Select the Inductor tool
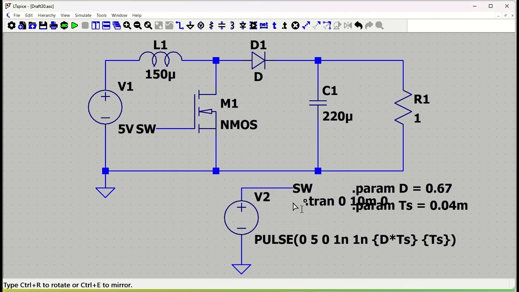The width and height of the screenshot is (519, 292). pyautogui.click(x=232, y=26)
